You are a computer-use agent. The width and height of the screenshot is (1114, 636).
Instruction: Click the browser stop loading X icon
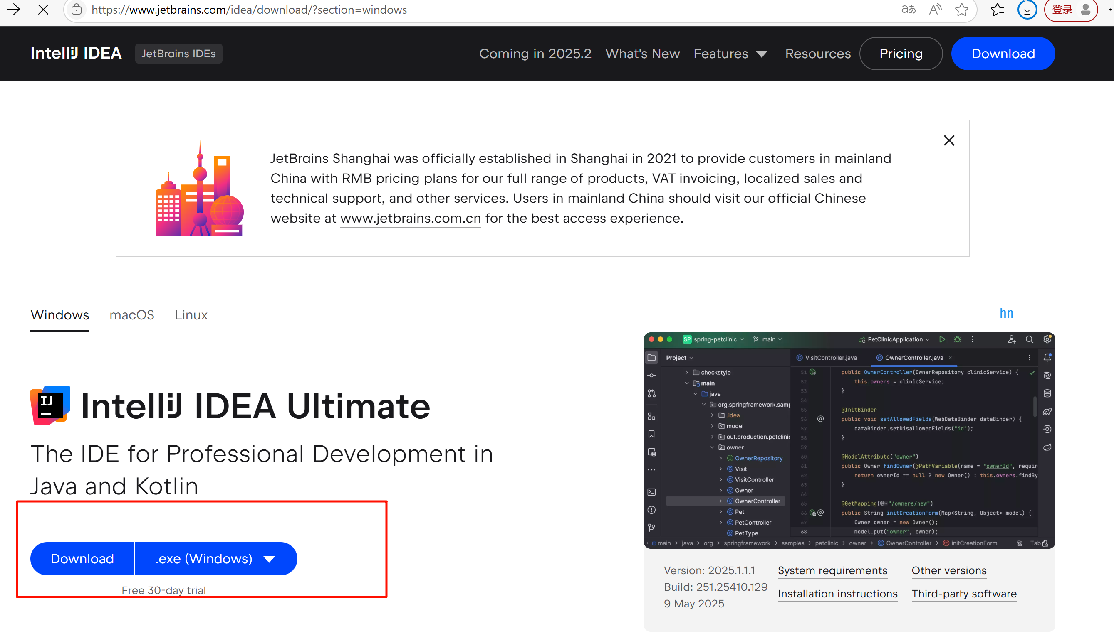click(x=43, y=10)
